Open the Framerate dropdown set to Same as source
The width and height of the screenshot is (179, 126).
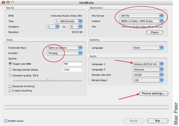pos(64,48)
